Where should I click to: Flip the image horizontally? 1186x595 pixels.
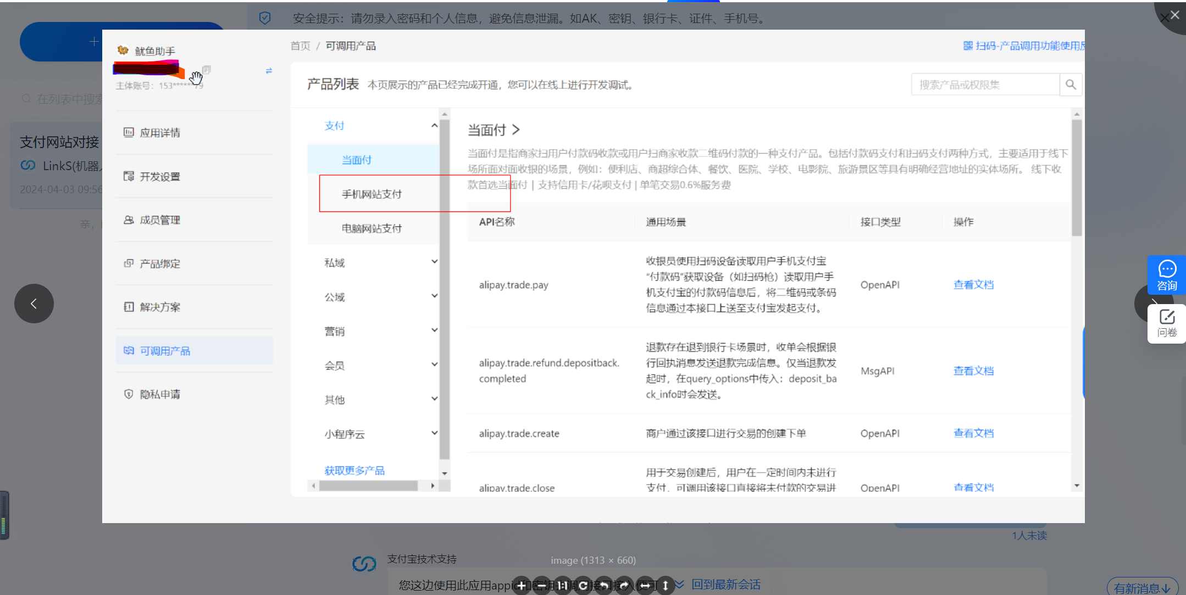pos(645,586)
